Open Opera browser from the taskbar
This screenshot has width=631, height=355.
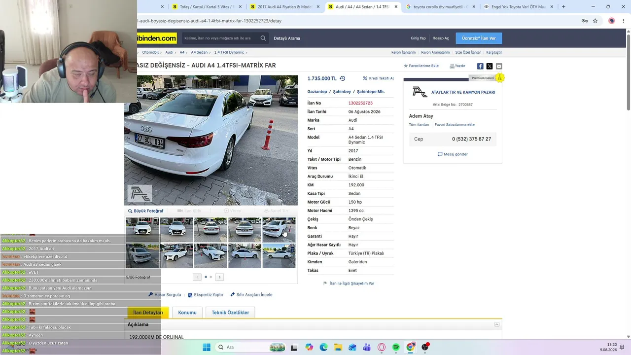(x=381, y=347)
